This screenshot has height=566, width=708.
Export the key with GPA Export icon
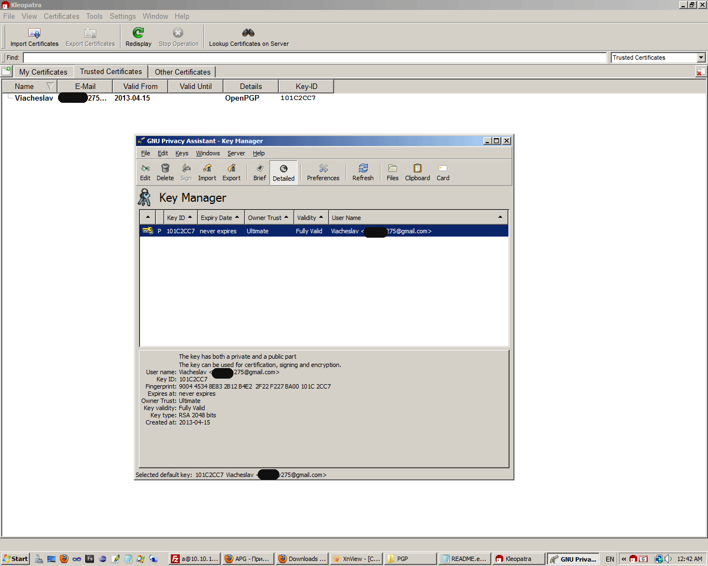(231, 172)
